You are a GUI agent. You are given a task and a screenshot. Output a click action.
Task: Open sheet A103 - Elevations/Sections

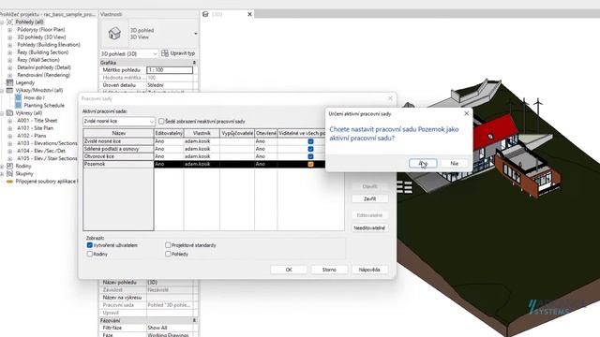47,143
